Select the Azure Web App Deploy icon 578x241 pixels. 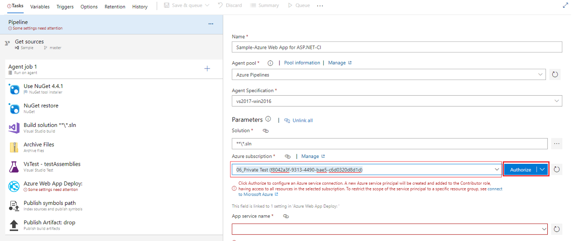coord(14,186)
